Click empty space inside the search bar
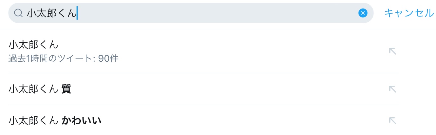 (222, 13)
